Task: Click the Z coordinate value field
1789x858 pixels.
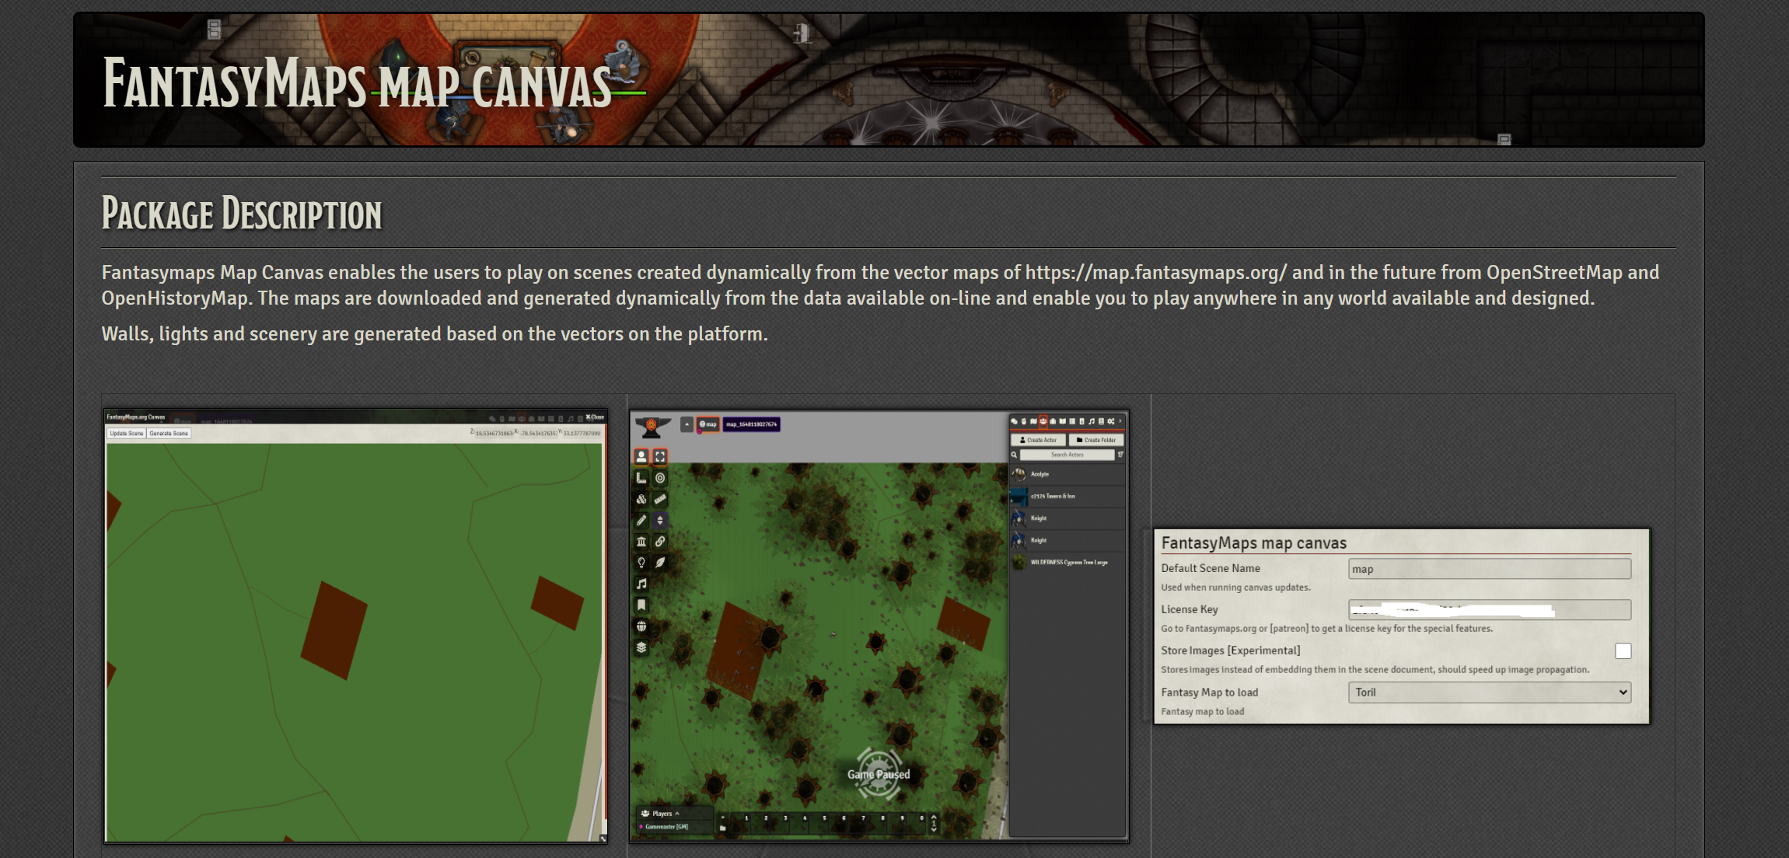Action: tap(494, 434)
